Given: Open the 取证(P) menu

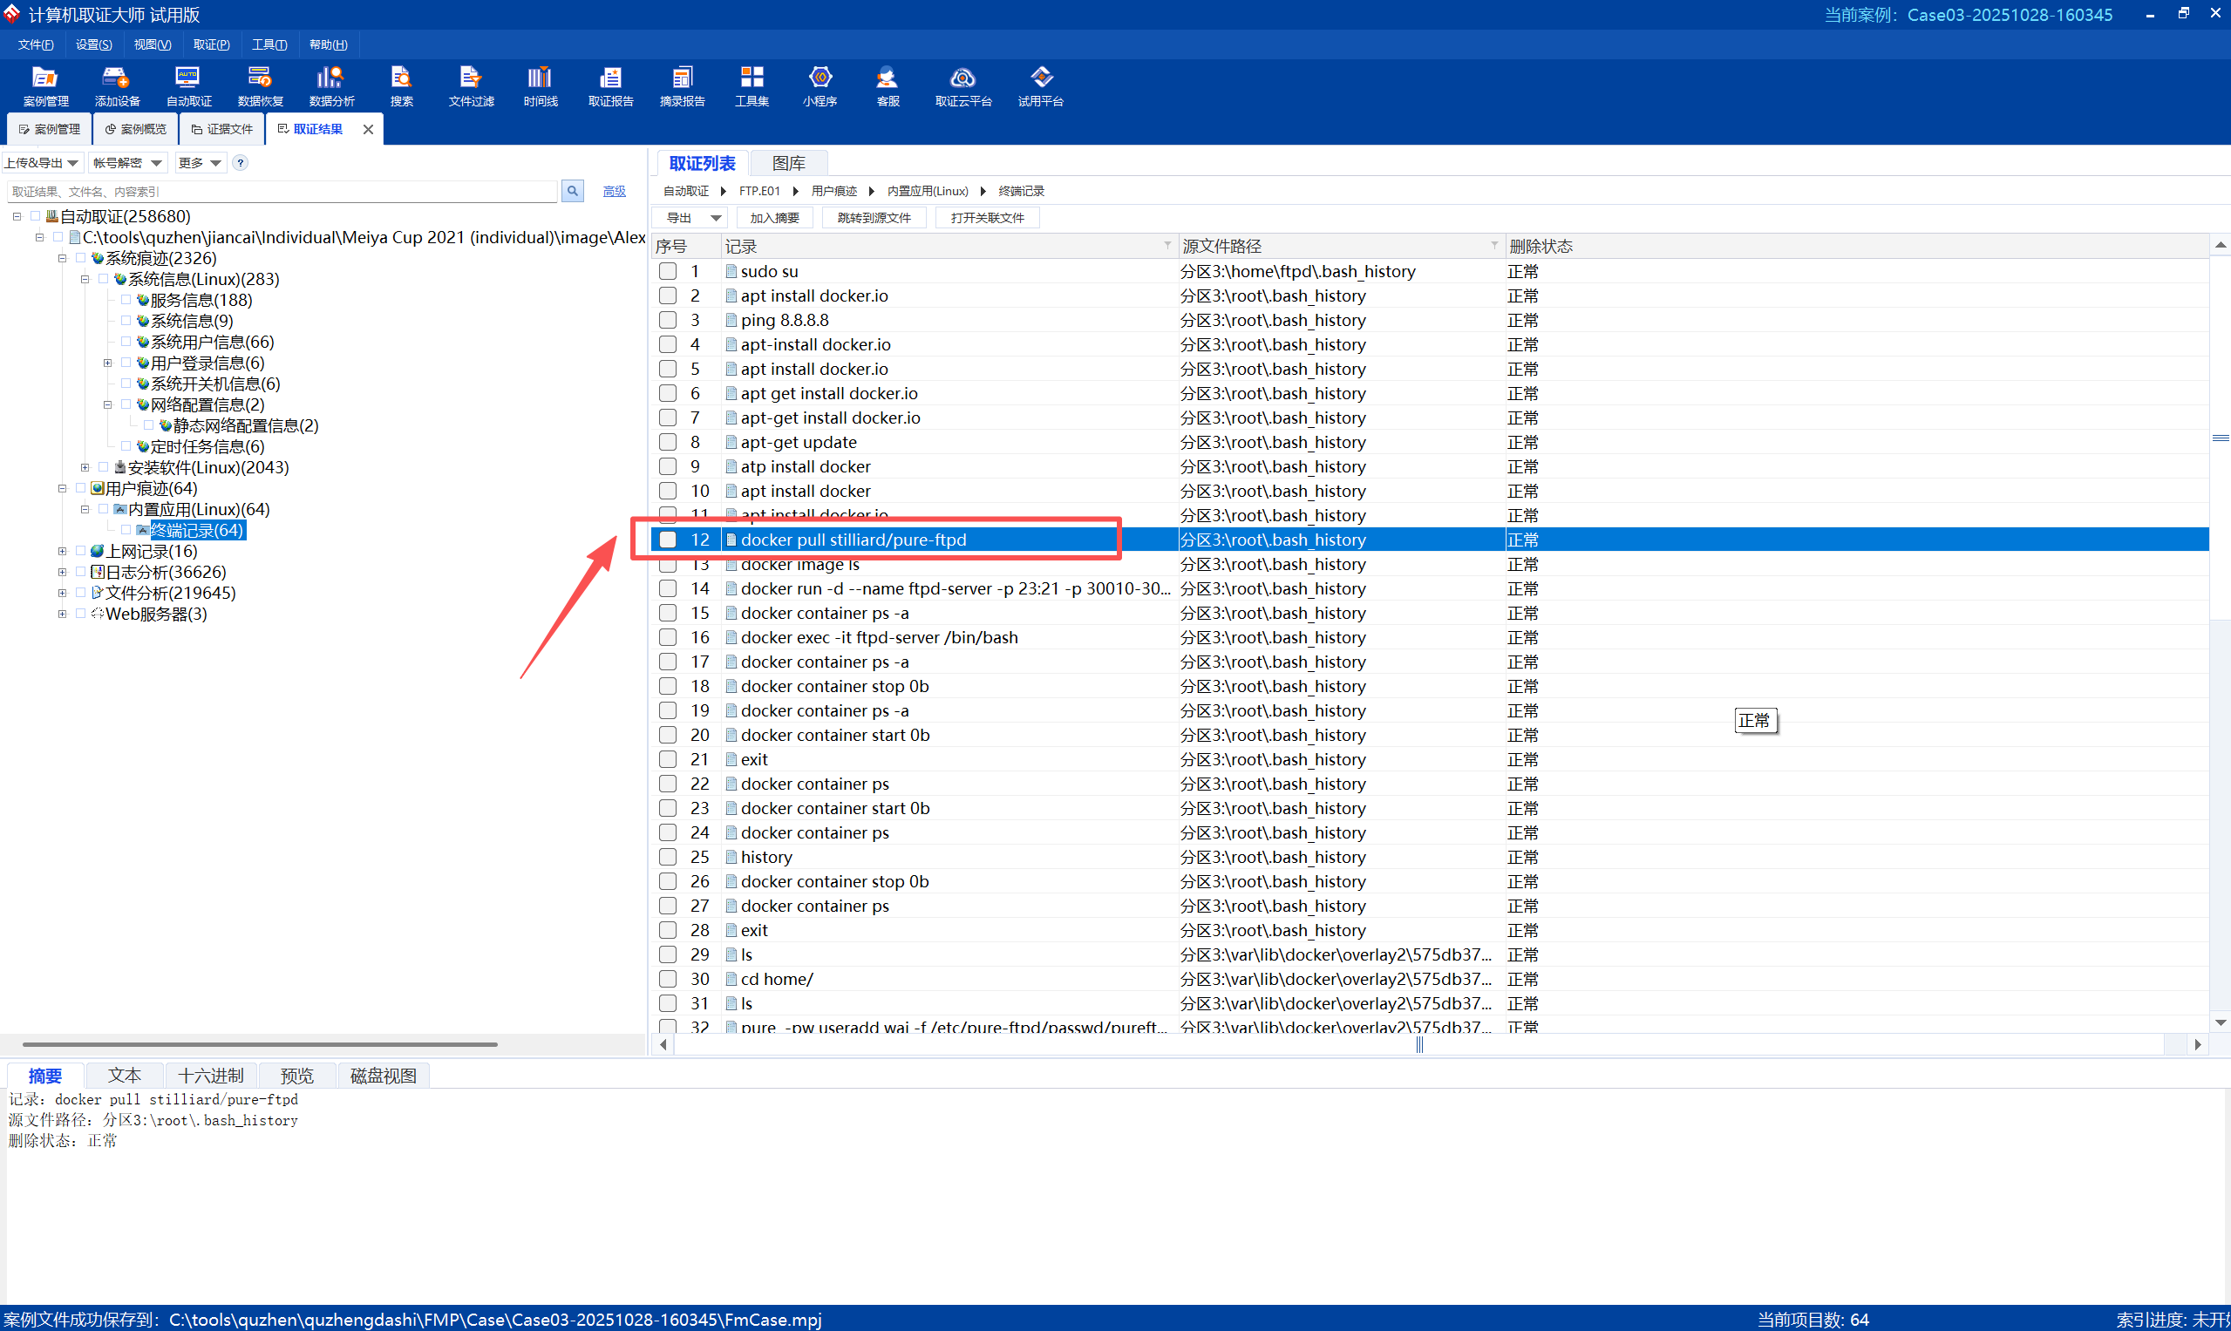Looking at the screenshot, I should pyautogui.click(x=212, y=44).
